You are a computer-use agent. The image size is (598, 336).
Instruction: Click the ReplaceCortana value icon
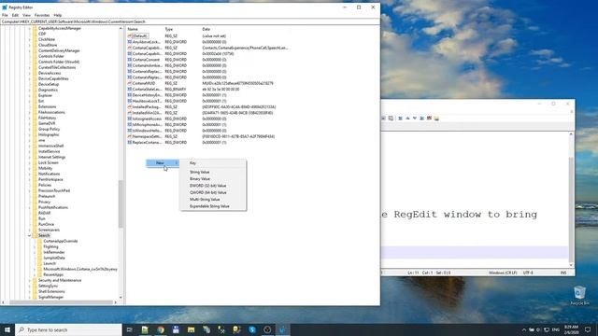(130, 142)
